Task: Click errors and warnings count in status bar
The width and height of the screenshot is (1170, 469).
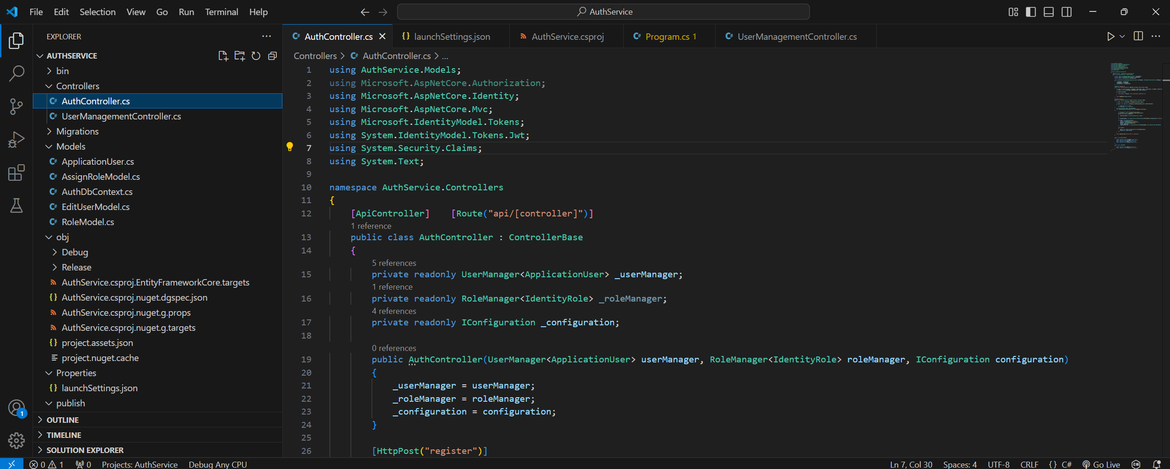Action: 47,464
